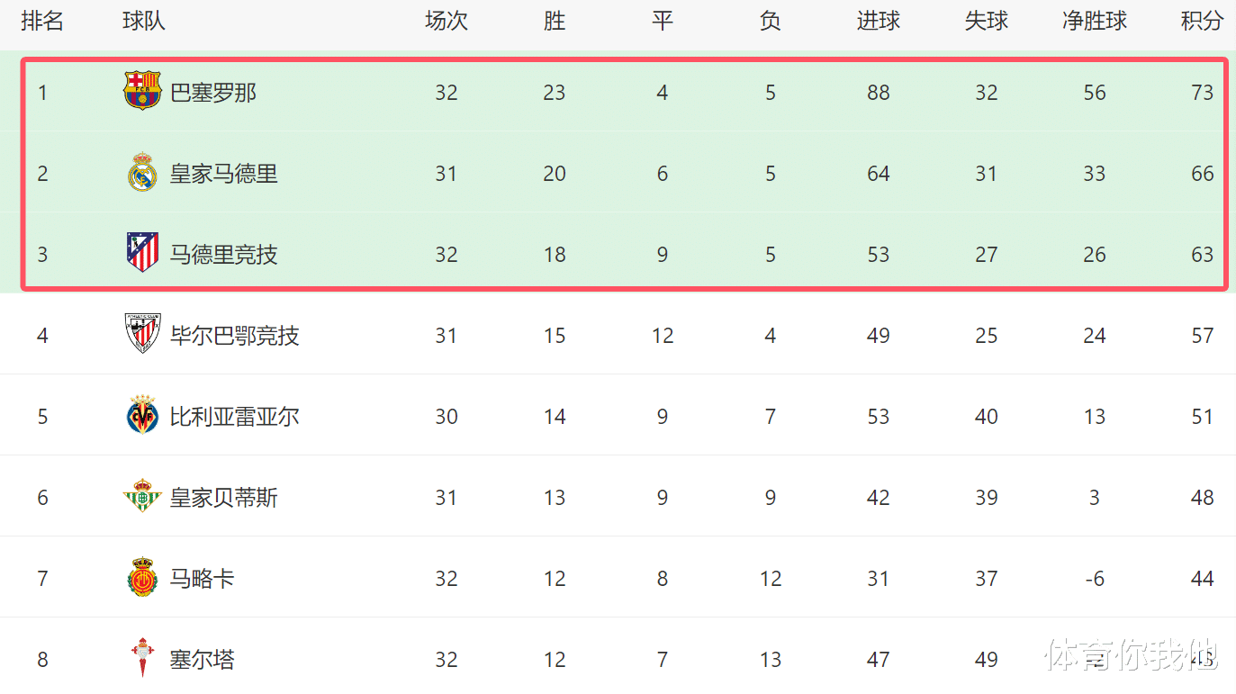The width and height of the screenshot is (1236, 694).
Task: Open the 巴塞罗那 team name link
Action: coord(213,93)
